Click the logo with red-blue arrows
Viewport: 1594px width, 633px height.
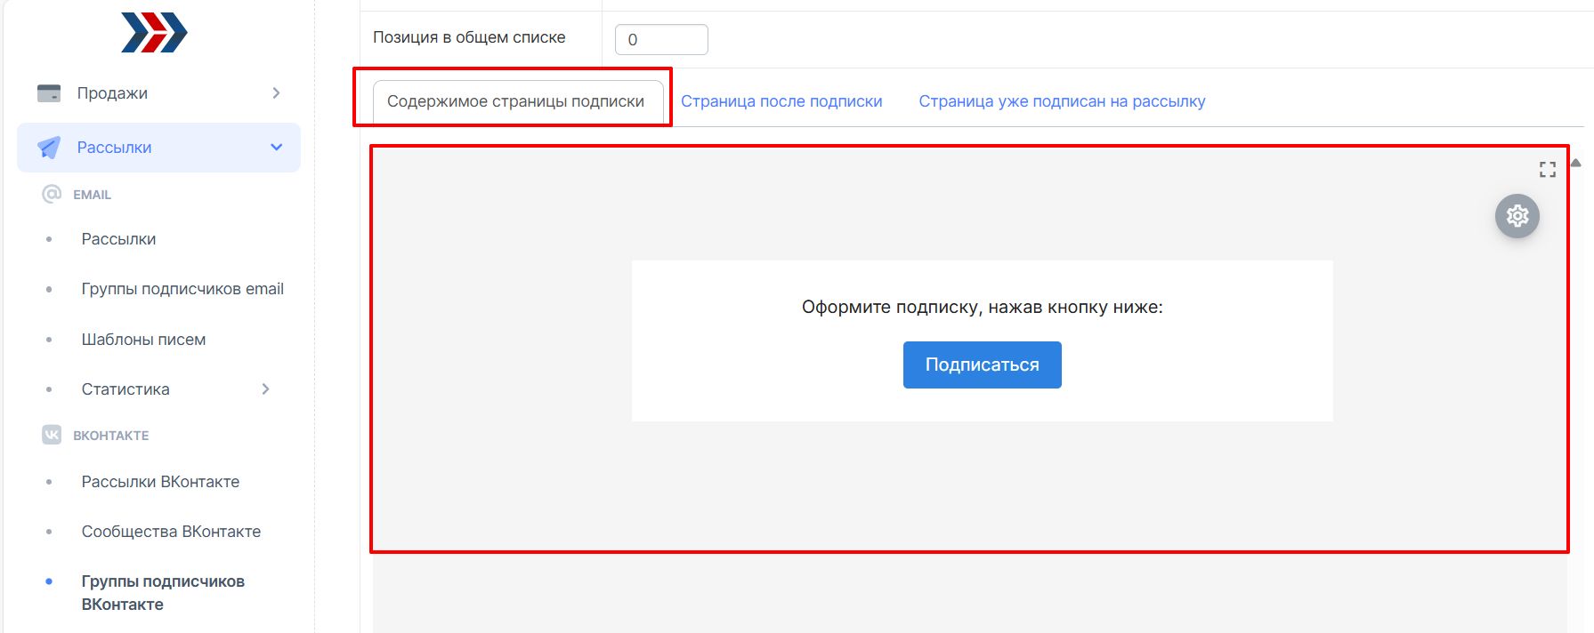[154, 33]
